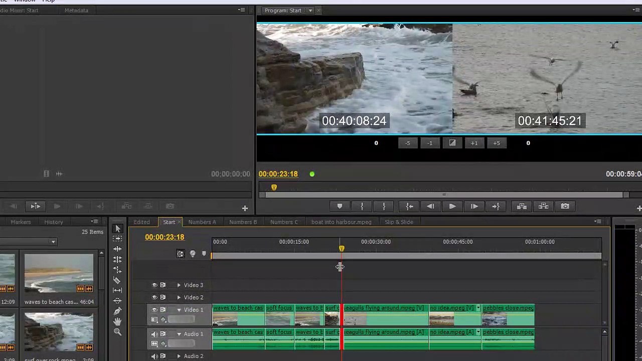This screenshot has width=642, height=361.
Task: Add a marker in the timeline header
Action: click(x=204, y=254)
